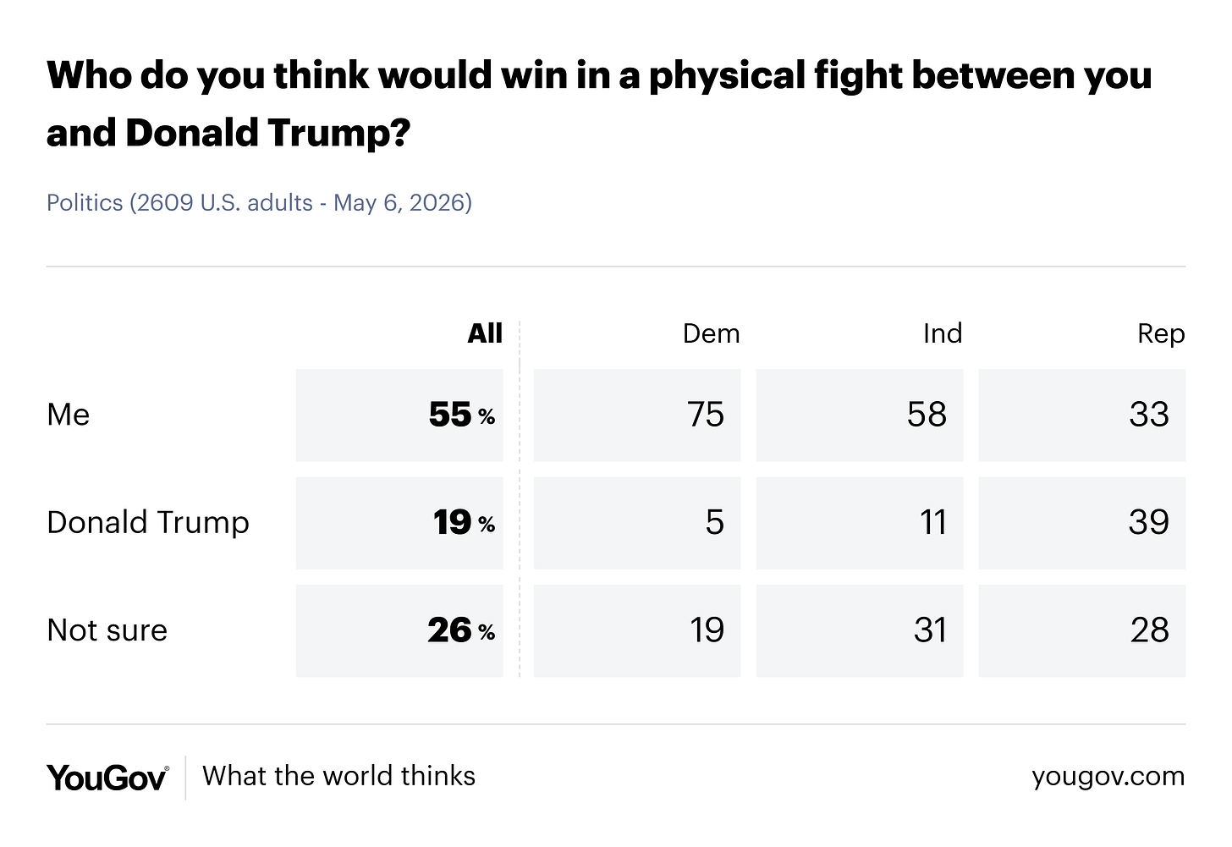The height and width of the screenshot is (847, 1232).
Task: Click the What the world thinks tagline
Action: 339,776
